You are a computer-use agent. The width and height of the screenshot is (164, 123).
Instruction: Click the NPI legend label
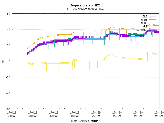click(x=145, y=26)
